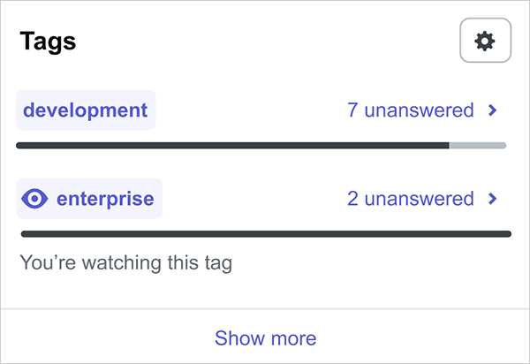This screenshot has height=364, width=530.
Task: Expand the list with Show more
Action: pos(265,337)
